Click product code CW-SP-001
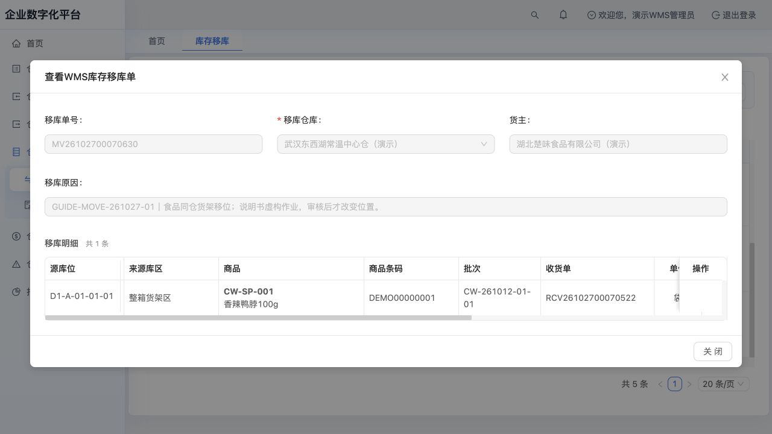 248,292
